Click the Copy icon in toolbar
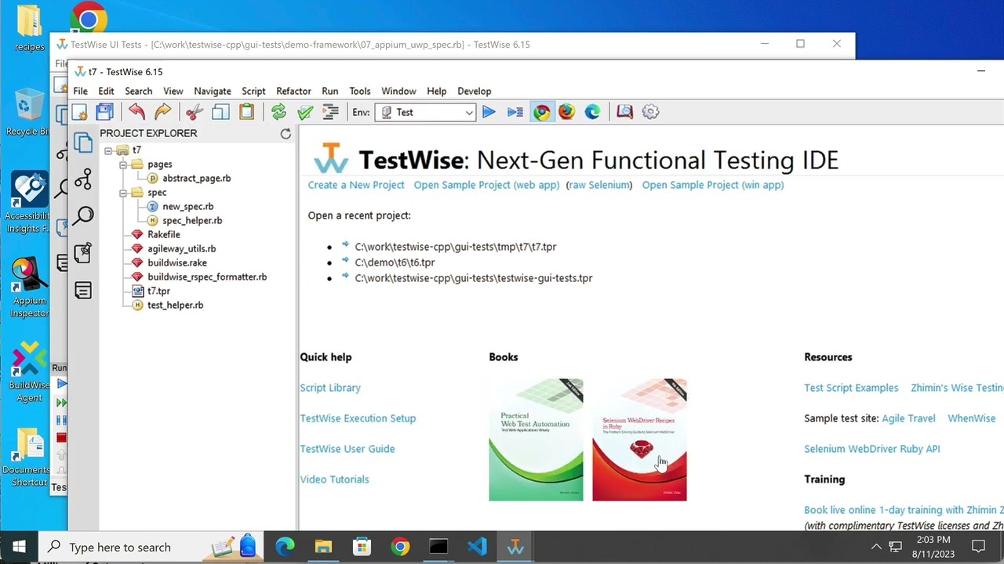Screen dimensions: 1004x564 [x=220, y=112]
